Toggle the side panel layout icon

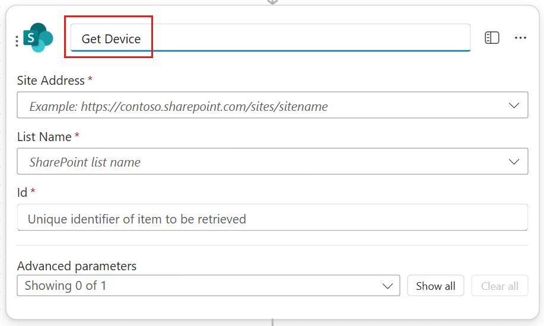coord(492,38)
